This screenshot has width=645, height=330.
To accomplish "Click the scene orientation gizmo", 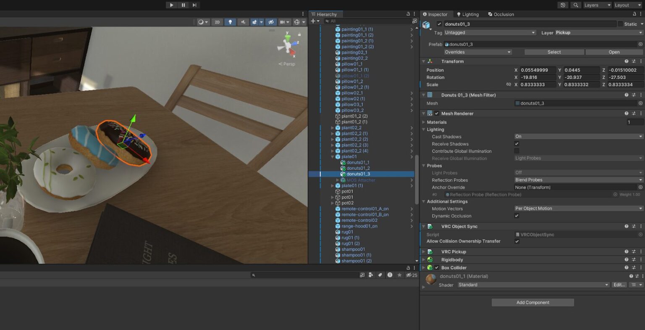I will [x=288, y=45].
